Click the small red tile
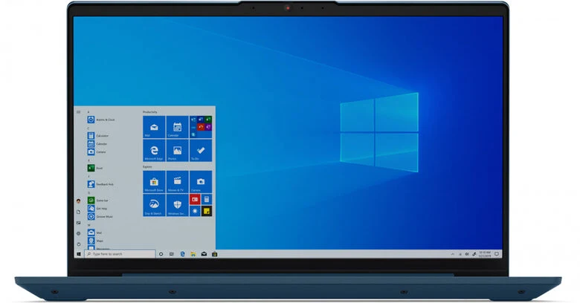Screen dimensions: 580x303 [195, 200]
